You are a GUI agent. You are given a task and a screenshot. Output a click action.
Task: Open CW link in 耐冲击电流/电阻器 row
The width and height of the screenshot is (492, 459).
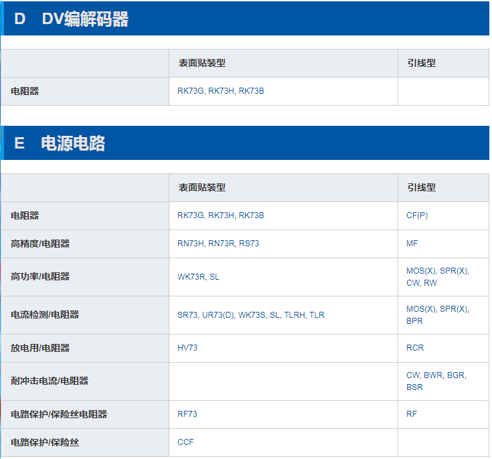(x=412, y=375)
